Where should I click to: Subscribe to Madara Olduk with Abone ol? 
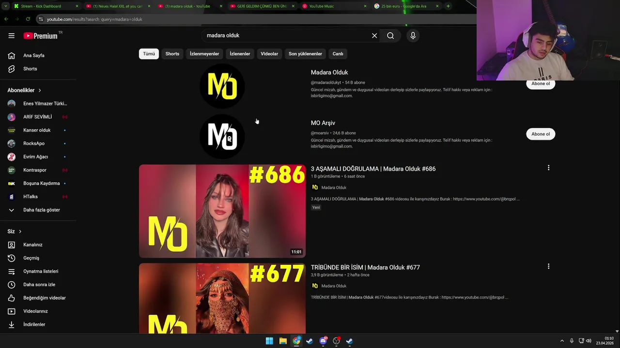pyautogui.click(x=541, y=84)
